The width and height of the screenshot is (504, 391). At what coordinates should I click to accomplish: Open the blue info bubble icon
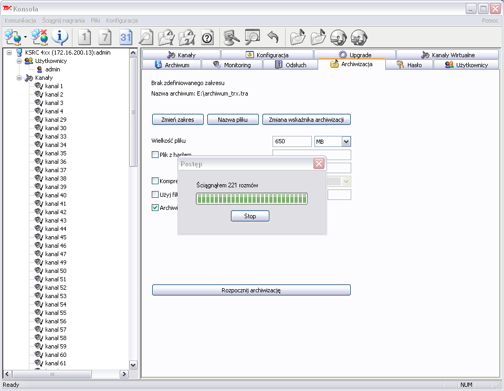[x=60, y=37]
